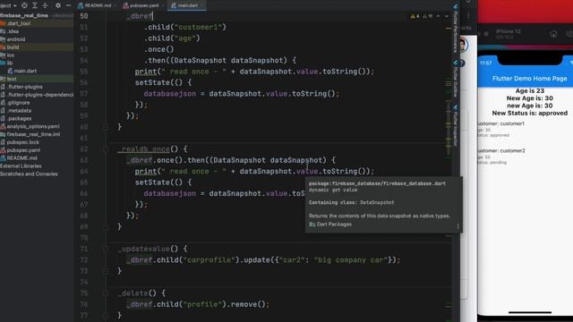Click line number 72 in gutter
The height and width of the screenshot is (322, 573).
coord(83,260)
